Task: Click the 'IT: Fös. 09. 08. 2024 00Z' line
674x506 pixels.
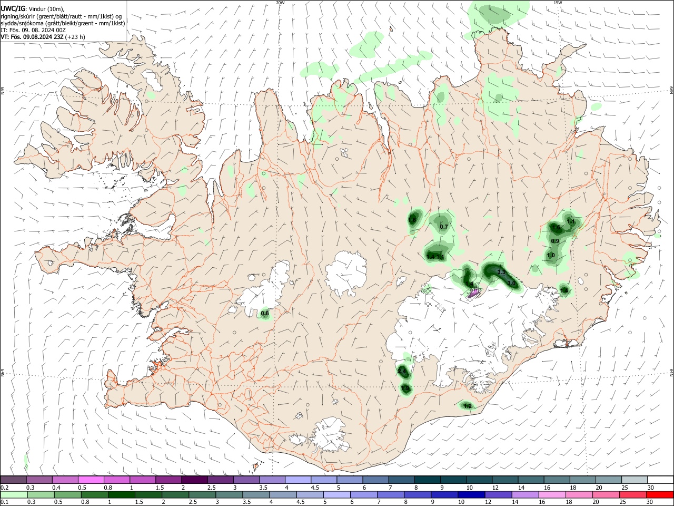Action: coord(33,30)
